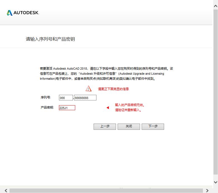Viewport: 218px width, 193px height.
Task: Click the 产品密钥: label
Action: tap(47, 107)
